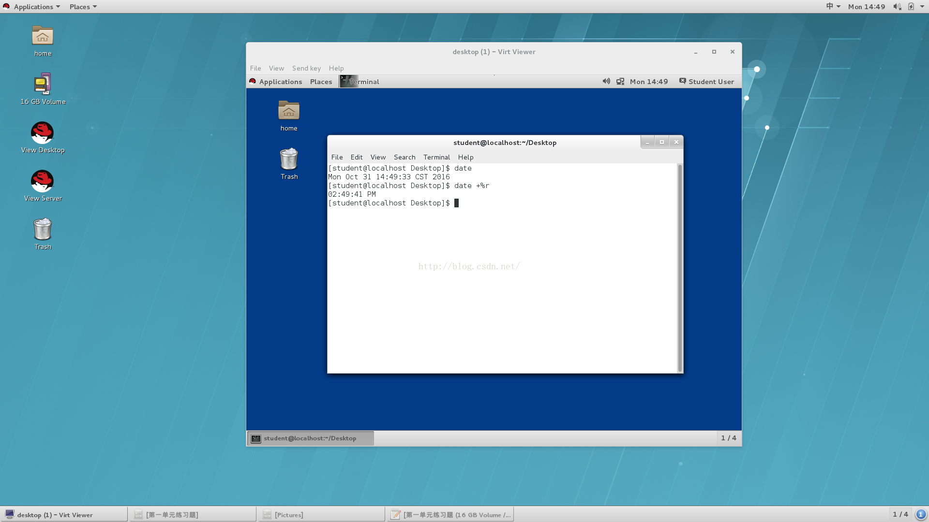This screenshot has width=929, height=522.
Task: Click the guest network status icon
Action: point(620,82)
